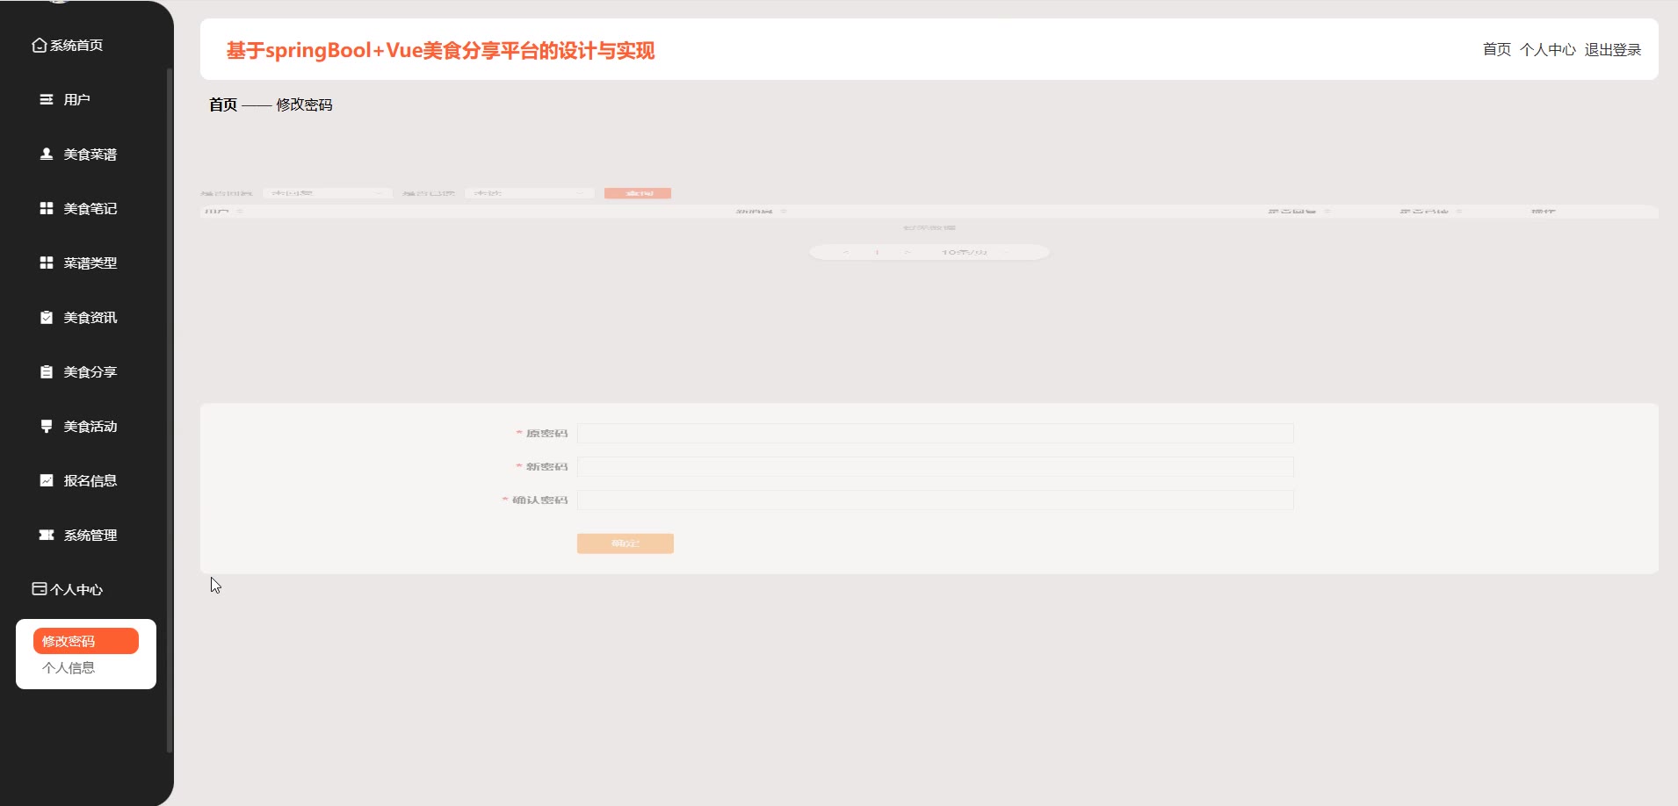Click the 菜谱类型 grid icon
Screen dimensions: 1678x806
coord(47,263)
